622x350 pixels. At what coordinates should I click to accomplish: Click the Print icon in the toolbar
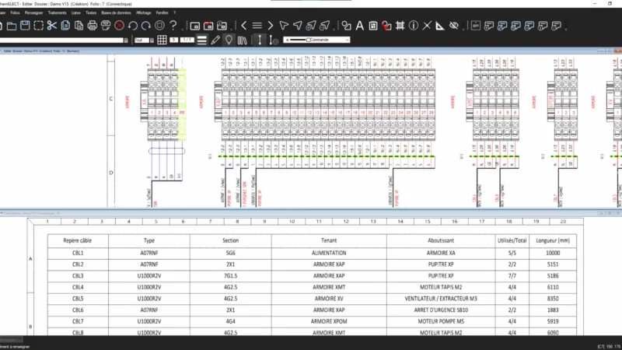[93, 26]
